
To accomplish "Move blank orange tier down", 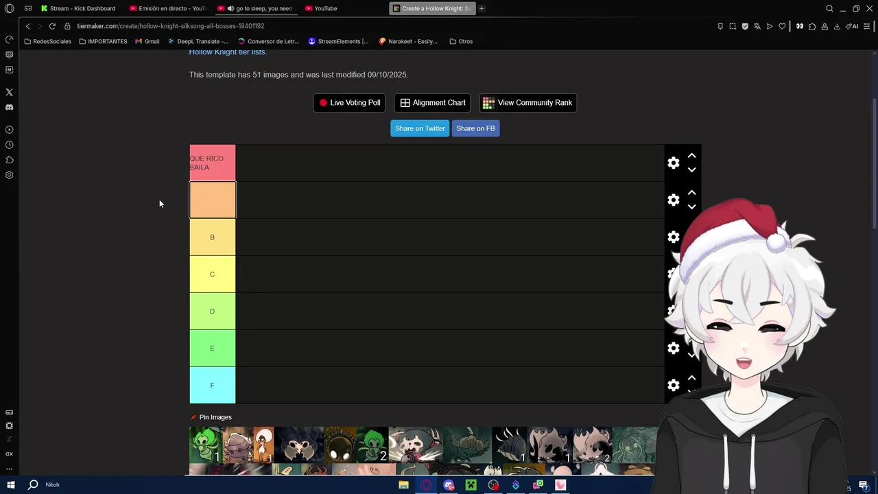I will tap(691, 207).
